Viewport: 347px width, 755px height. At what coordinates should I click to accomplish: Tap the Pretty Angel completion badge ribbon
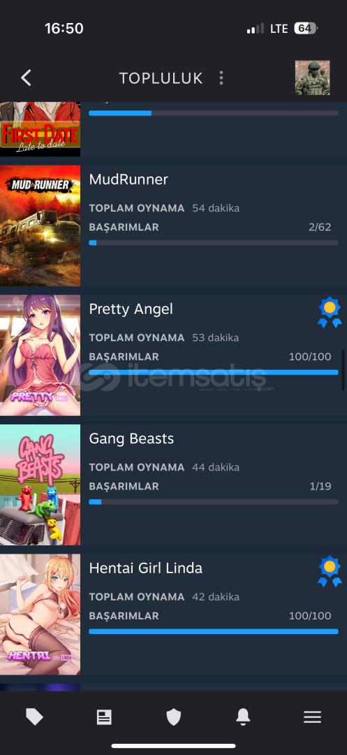pos(330,312)
